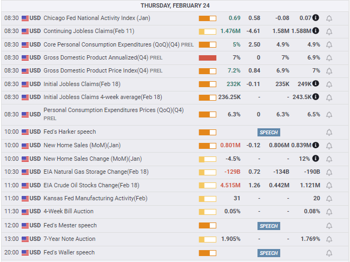Click actual value 232K

coord(234,84)
